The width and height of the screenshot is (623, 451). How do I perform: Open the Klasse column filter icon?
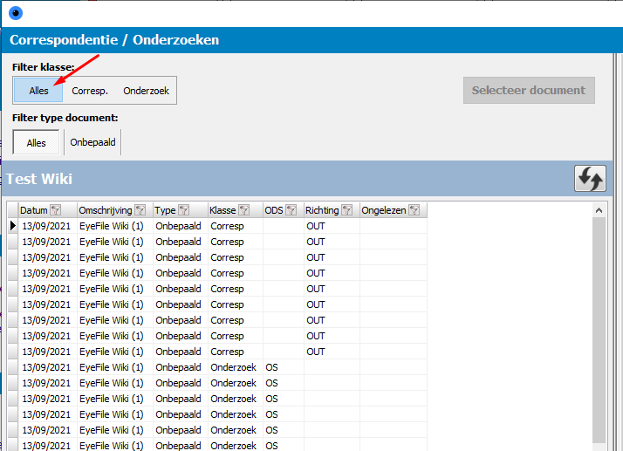(244, 210)
